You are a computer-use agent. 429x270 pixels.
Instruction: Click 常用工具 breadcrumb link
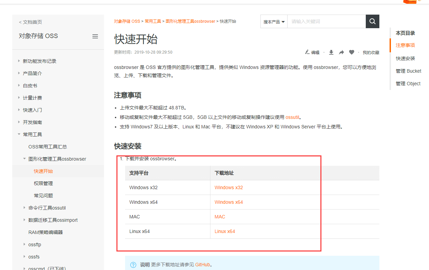[x=153, y=21]
